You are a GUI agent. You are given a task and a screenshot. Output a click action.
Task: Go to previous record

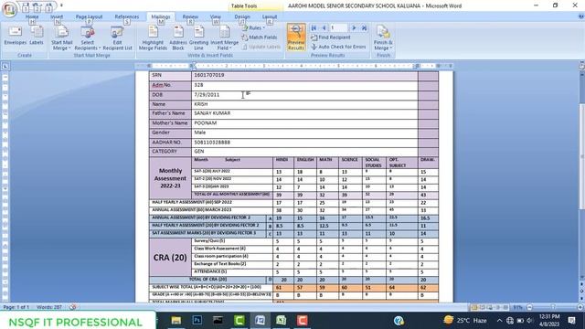[x=324, y=28]
